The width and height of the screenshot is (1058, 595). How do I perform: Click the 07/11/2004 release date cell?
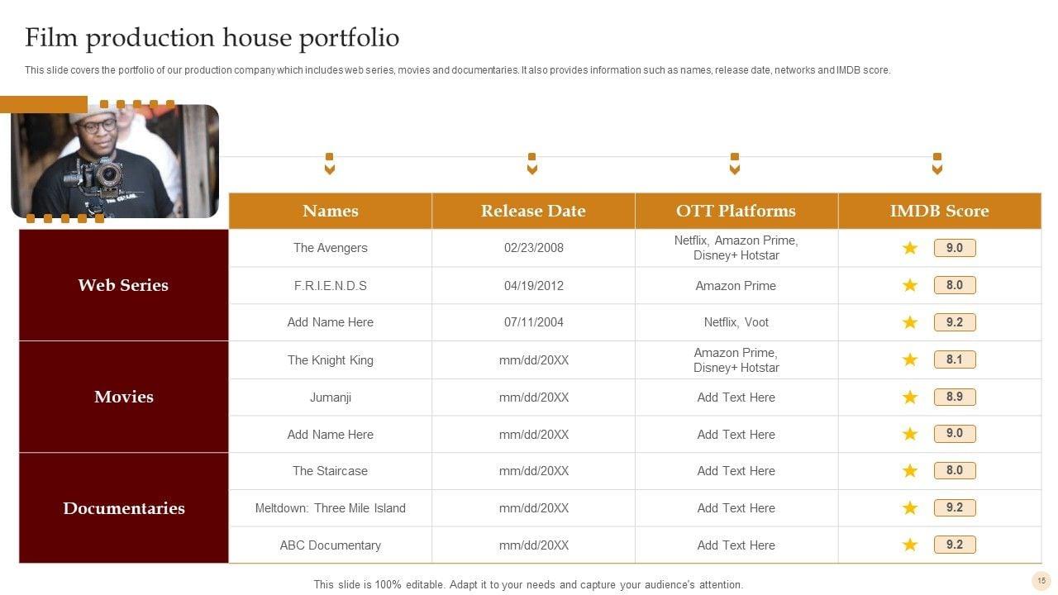(533, 322)
